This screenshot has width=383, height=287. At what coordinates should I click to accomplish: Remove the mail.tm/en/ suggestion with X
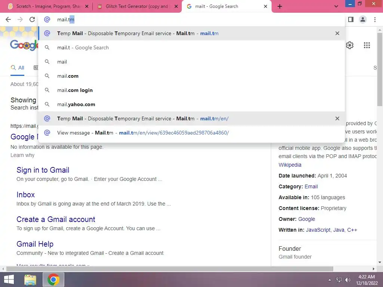click(x=337, y=118)
